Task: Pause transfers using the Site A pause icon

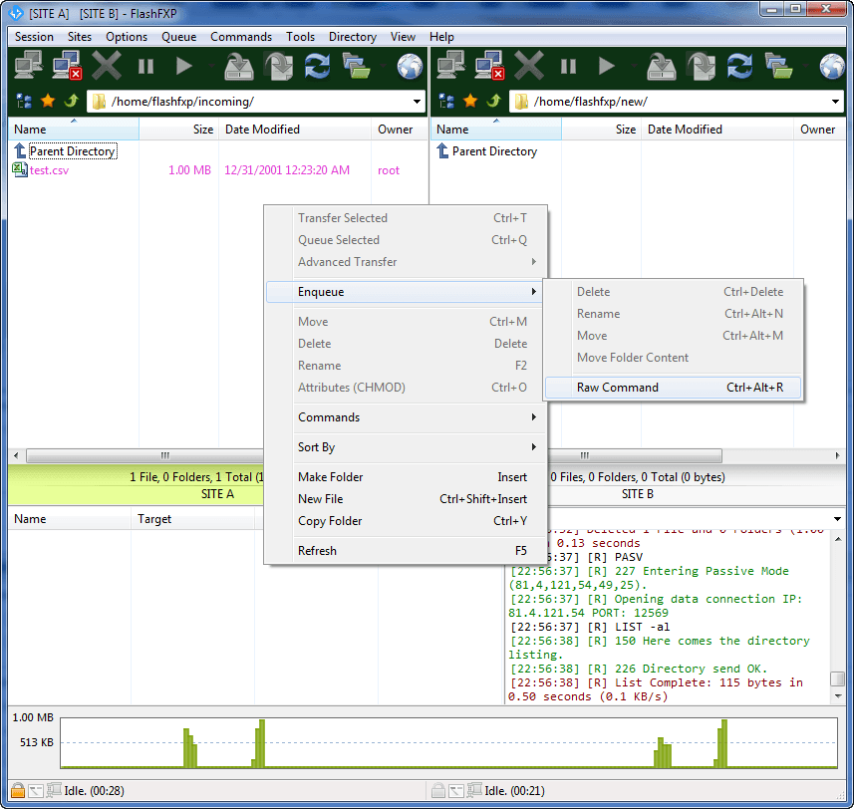Action: [x=145, y=67]
